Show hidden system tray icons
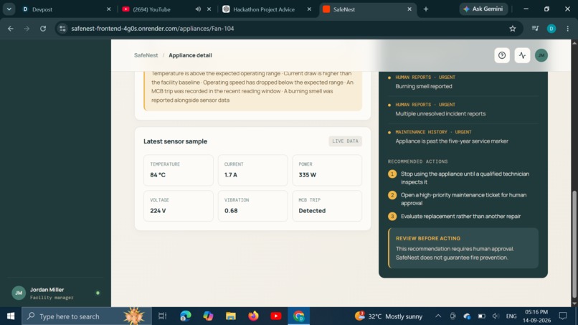Screen dimensions: 578x325 pos(438,316)
